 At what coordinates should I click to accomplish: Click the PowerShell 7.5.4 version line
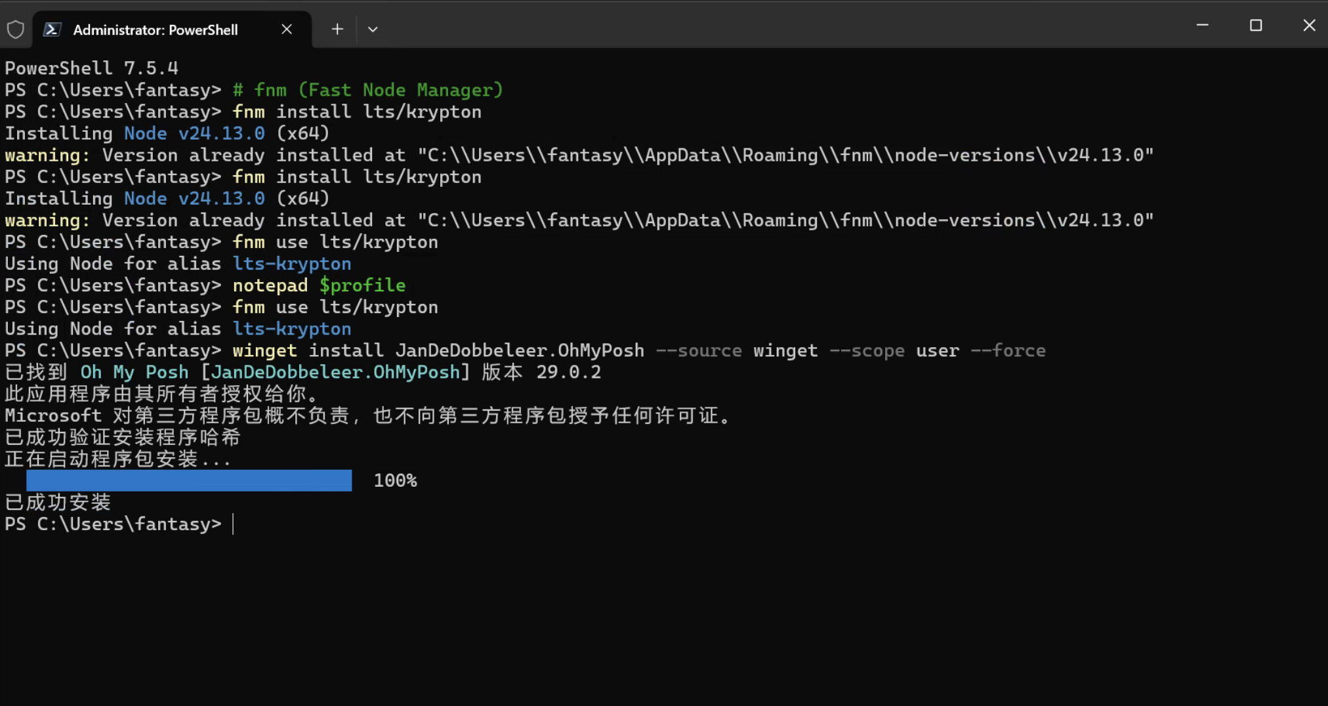[91, 68]
